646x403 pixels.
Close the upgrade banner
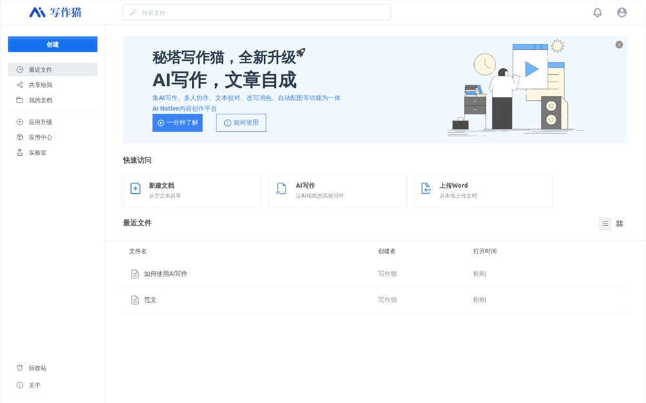coord(619,45)
